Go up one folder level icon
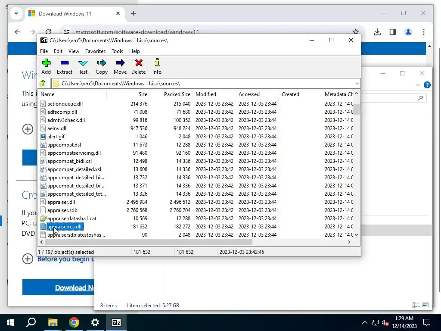The image size is (441, 331). pos(43,83)
